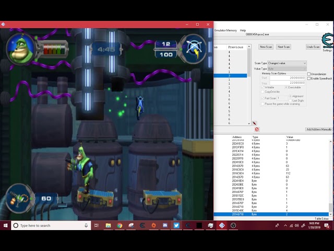Click the Undo Scan button
334x251 pixels.
[313, 47]
